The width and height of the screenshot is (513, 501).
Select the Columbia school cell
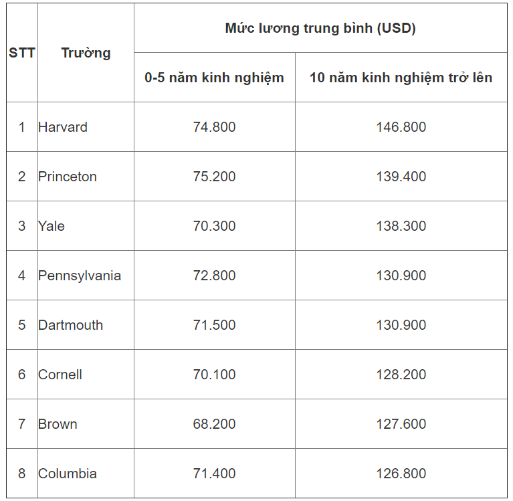(68, 474)
